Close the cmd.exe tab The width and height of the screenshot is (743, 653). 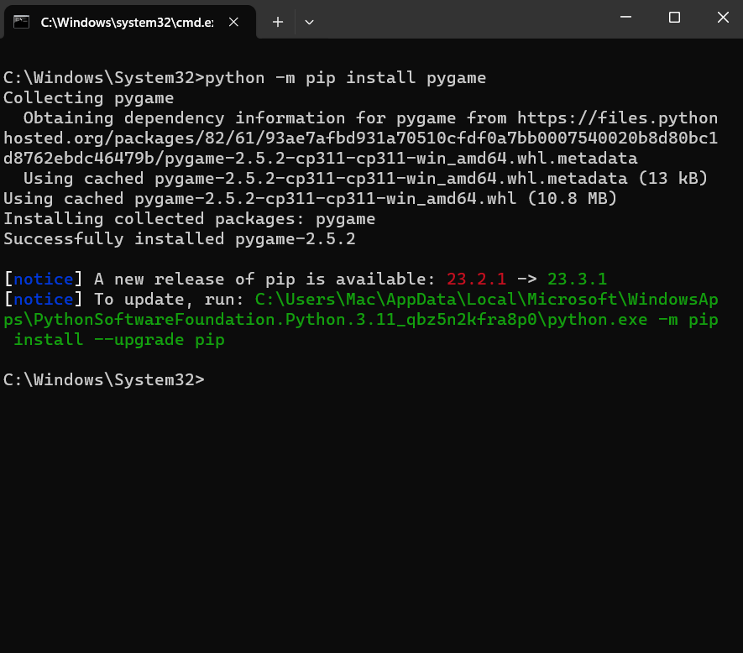(x=238, y=22)
